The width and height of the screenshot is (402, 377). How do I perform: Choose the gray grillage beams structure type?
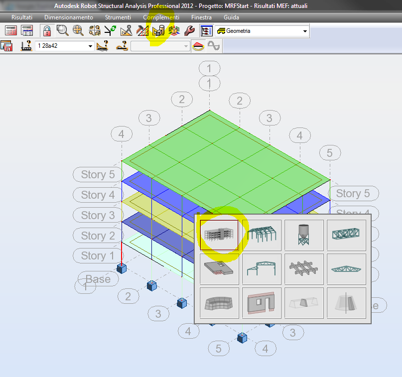coord(304,269)
